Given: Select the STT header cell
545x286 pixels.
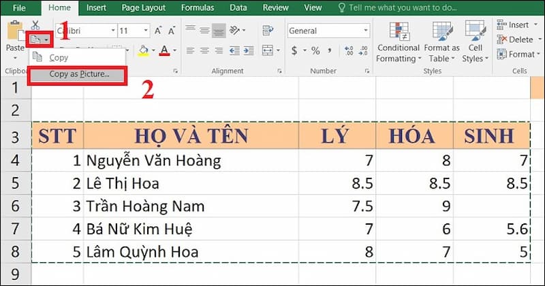Looking at the screenshot, I should pos(57,136).
